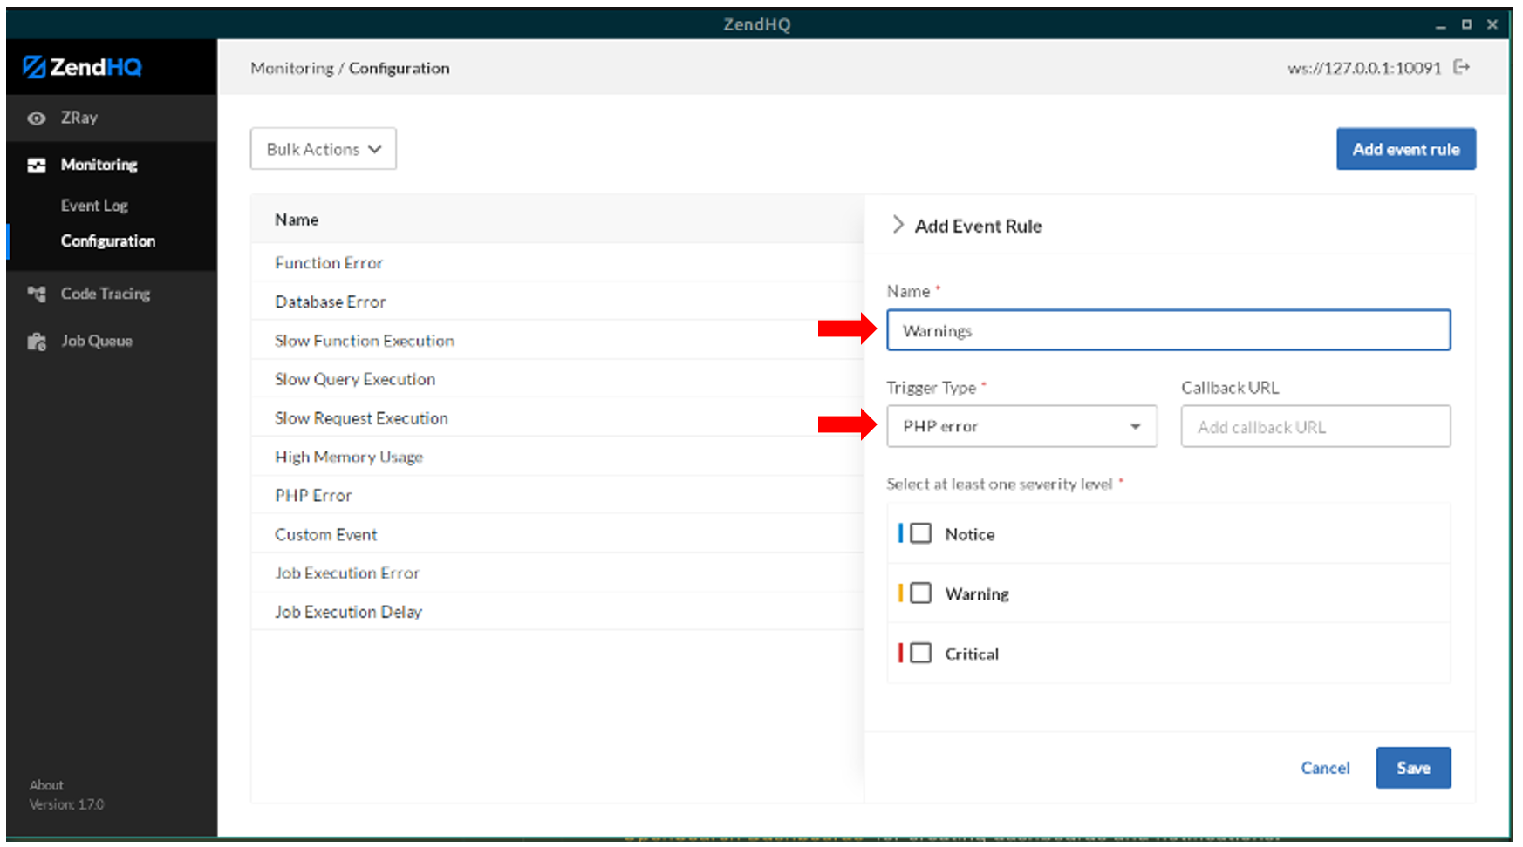Image resolution: width=1523 pixels, height=847 pixels.
Task: Click the ZendHQ logo
Action: click(83, 67)
